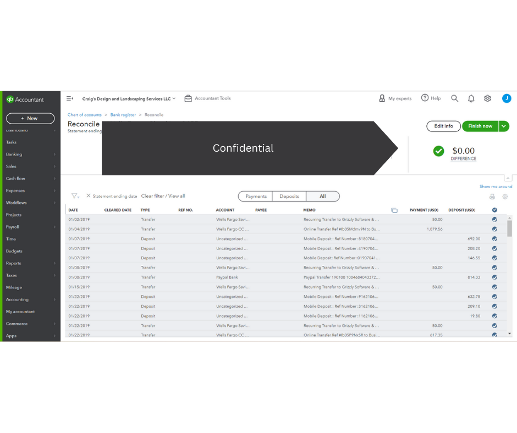Open company name dropdown Craig's Design
The width and height of the screenshot is (517, 433).
click(x=129, y=98)
